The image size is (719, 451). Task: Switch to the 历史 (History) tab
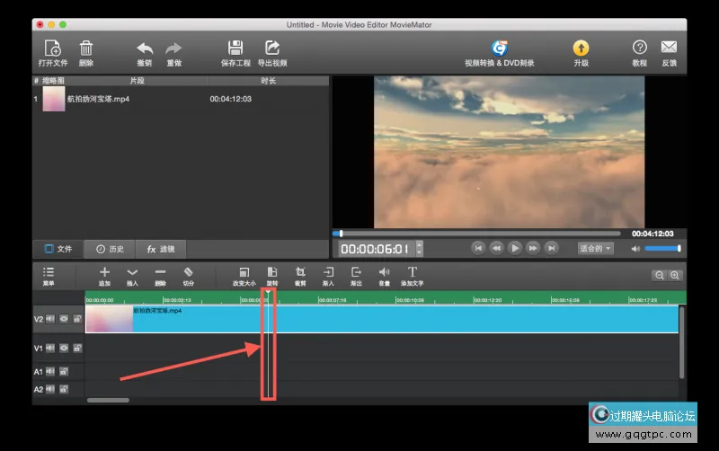point(110,249)
